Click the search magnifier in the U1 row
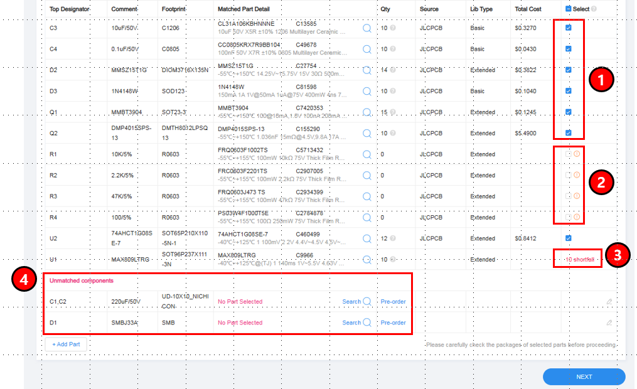This screenshot has height=389, width=637. click(367, 259)
